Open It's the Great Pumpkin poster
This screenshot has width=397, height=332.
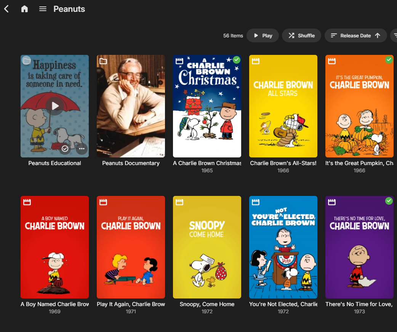pyautogui.click(x=359, y=106)
